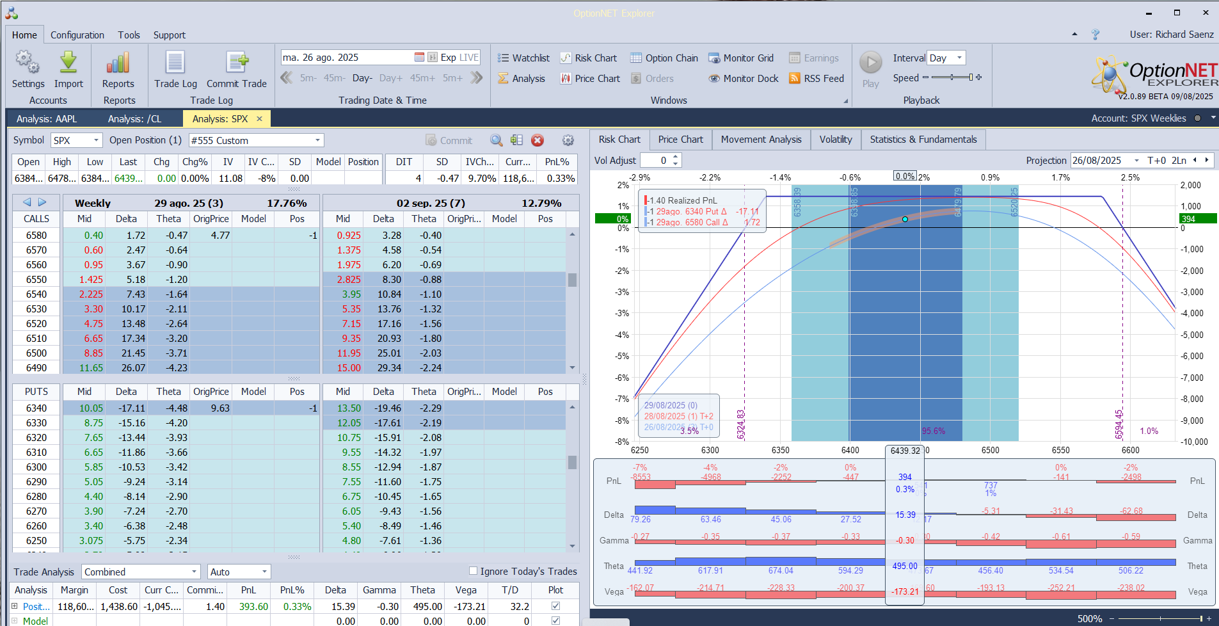Close the Analysis: SPX tab
The height and width of the screenshot is (626, 1219).
tap(259, 118)
